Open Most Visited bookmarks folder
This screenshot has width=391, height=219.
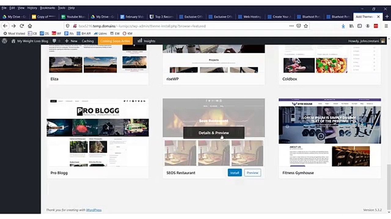pos(14,33)
